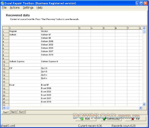Switch to the Лист1 sheet tab
The image size is (149, 128).
click(6, 112)
